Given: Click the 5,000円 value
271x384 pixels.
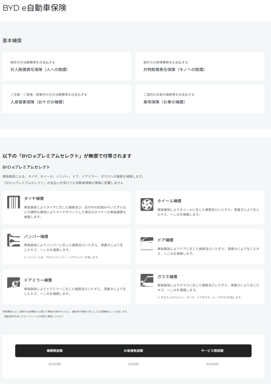Looking at the screenshot, I should pyautogui.click(x=133, y=364).
